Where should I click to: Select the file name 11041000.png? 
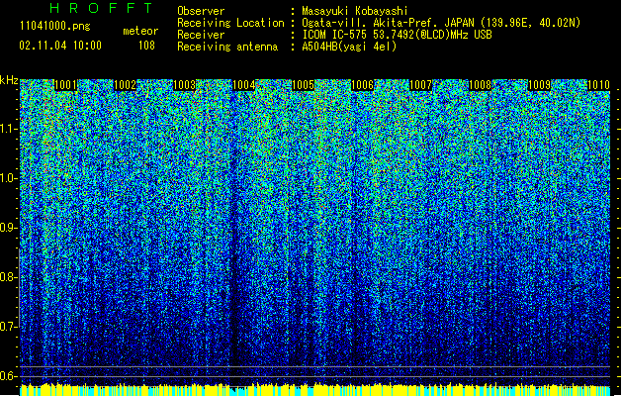tap(55, 26)
